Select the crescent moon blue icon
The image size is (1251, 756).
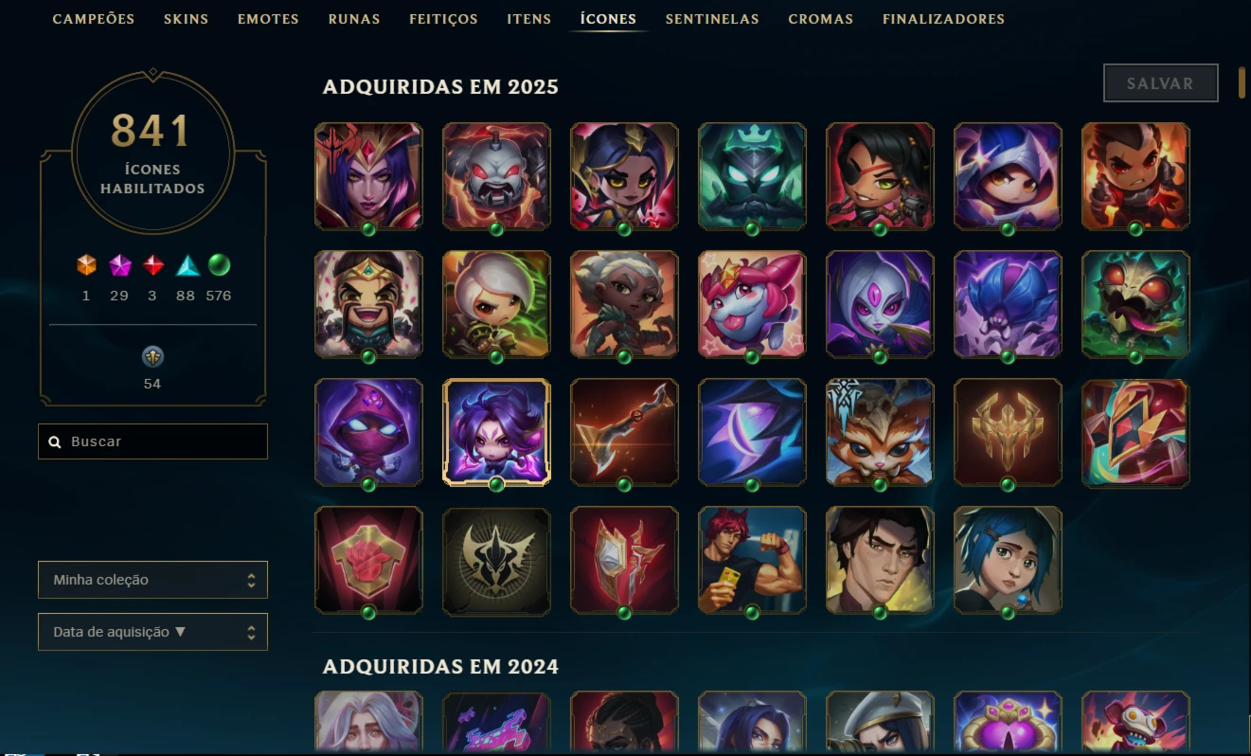[752, 433]
